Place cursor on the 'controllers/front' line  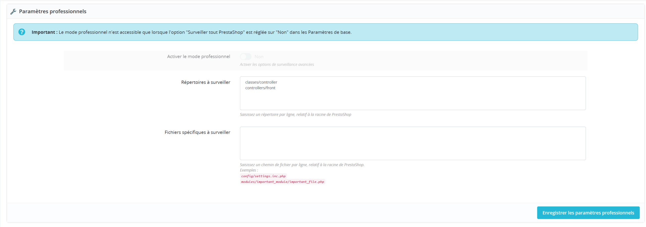pyautogui.click(x=260, y=88)
